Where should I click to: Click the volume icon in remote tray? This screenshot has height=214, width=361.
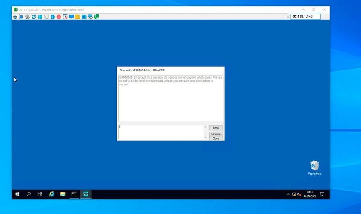point(299,194)
